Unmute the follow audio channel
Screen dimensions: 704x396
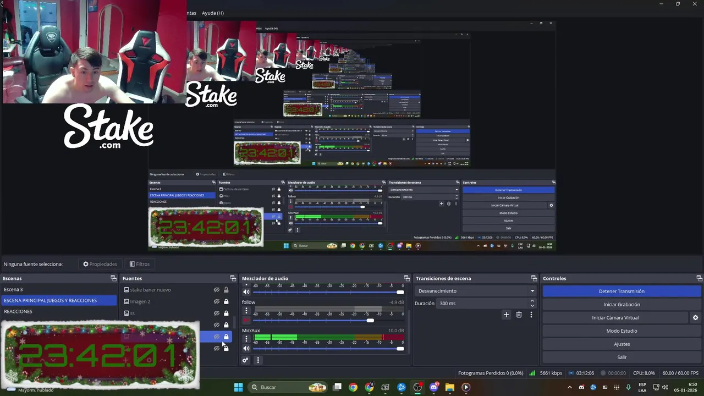click(x=246, y=320)
